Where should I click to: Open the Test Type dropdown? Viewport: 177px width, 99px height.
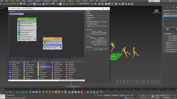[x=97, y=22]
